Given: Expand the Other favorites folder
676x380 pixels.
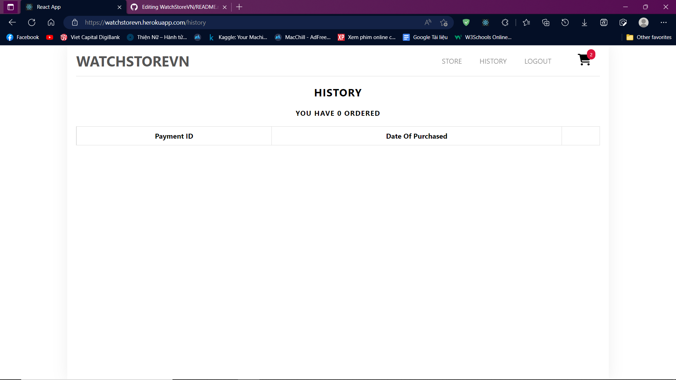Looking at the screenshot, I should 649,37.
